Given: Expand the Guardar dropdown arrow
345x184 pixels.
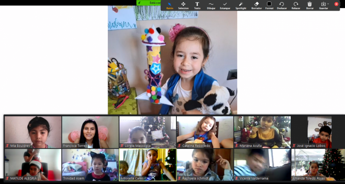Looking at the screenshot, I should (x=328, y=4).
